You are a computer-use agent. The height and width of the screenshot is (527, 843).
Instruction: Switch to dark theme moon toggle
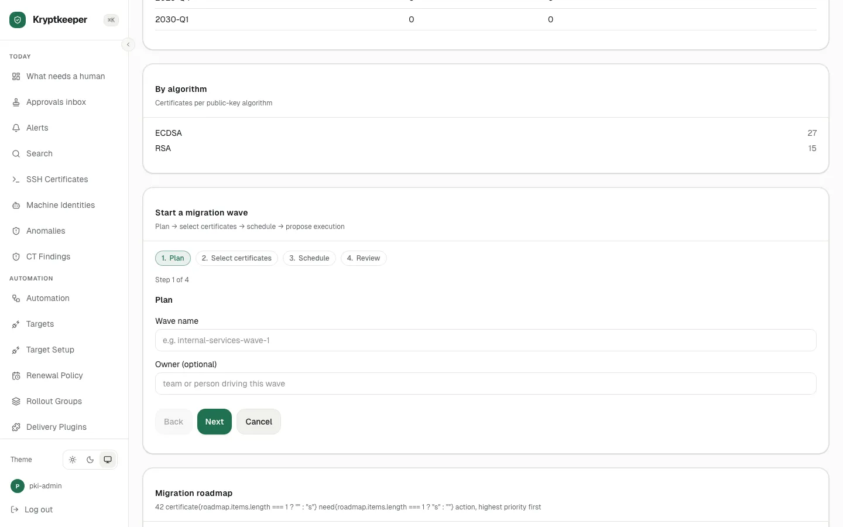pos(90,460)
